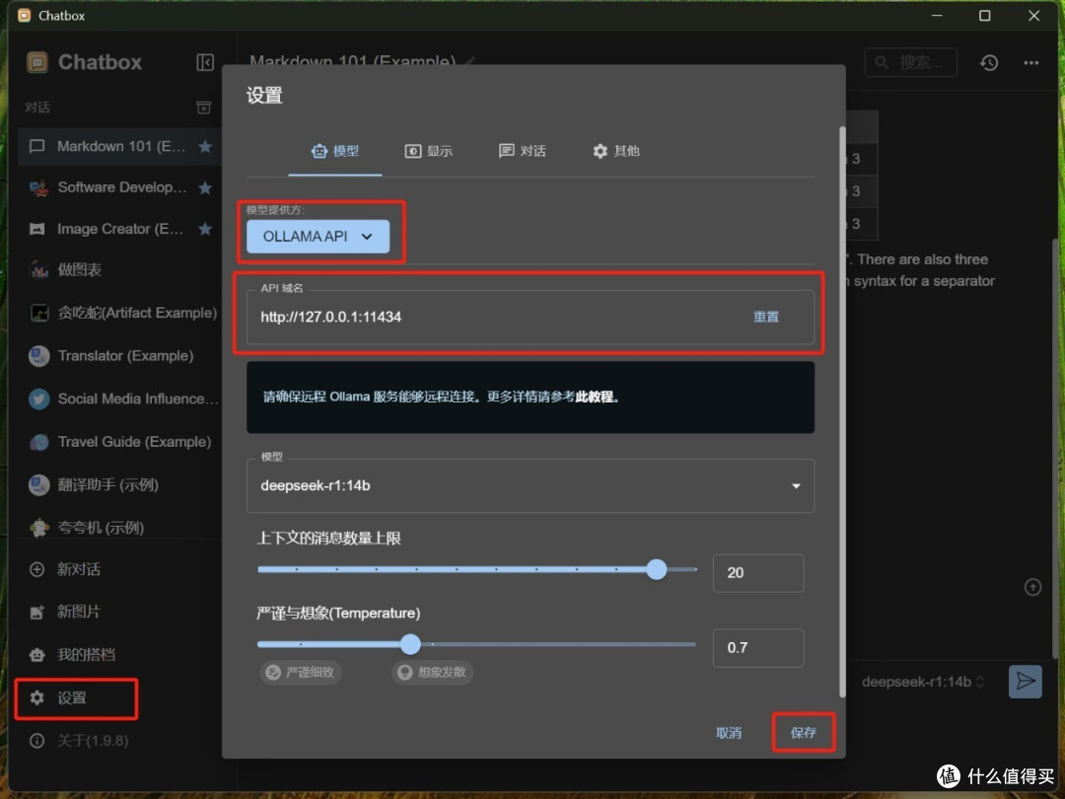Expand the deepseek-r1:14b model dropdown
Screen dimensions: 1065x799
click(531, 485)
